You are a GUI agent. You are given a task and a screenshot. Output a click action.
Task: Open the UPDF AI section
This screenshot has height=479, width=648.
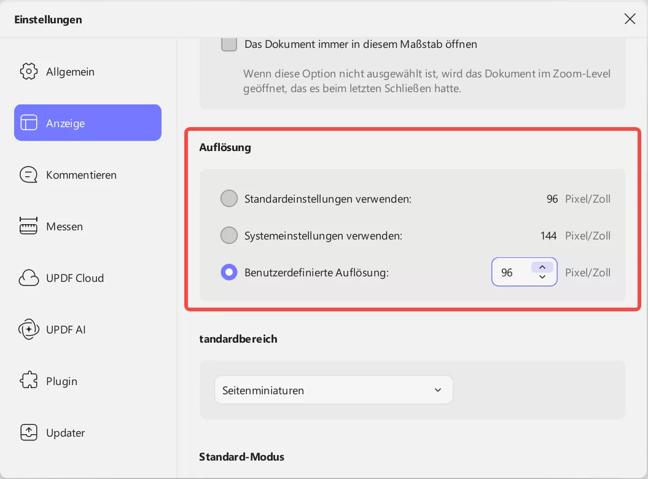coord(69,329)
